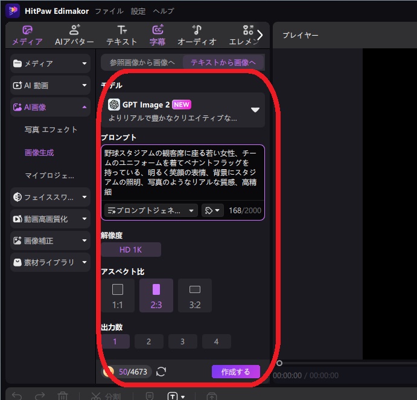
Task: Open the AIアバター avatar tool
Action: 74,35
